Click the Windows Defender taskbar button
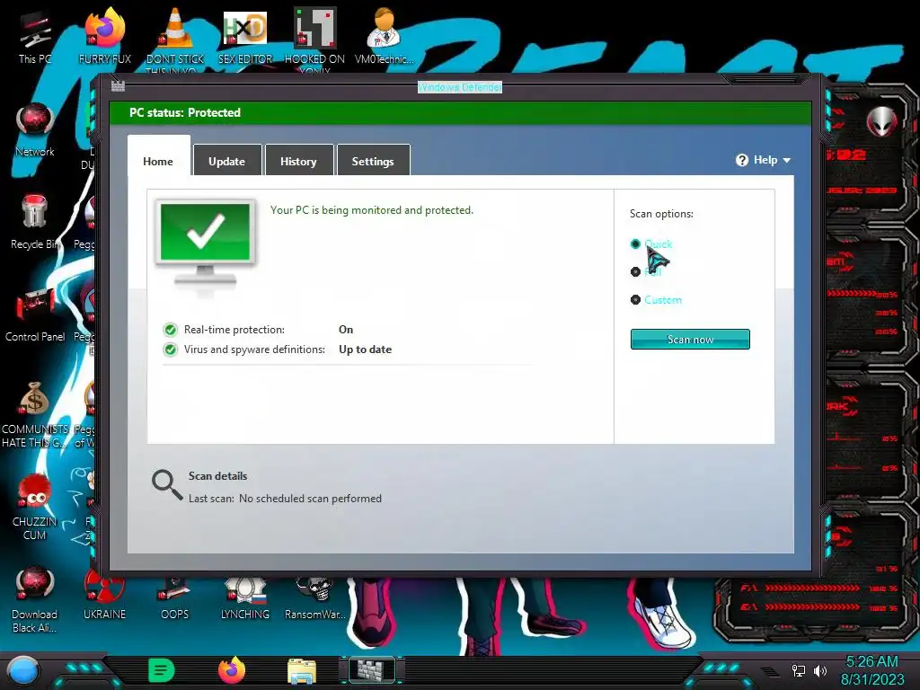Viewport: 920px width, 690px height. 373,670
